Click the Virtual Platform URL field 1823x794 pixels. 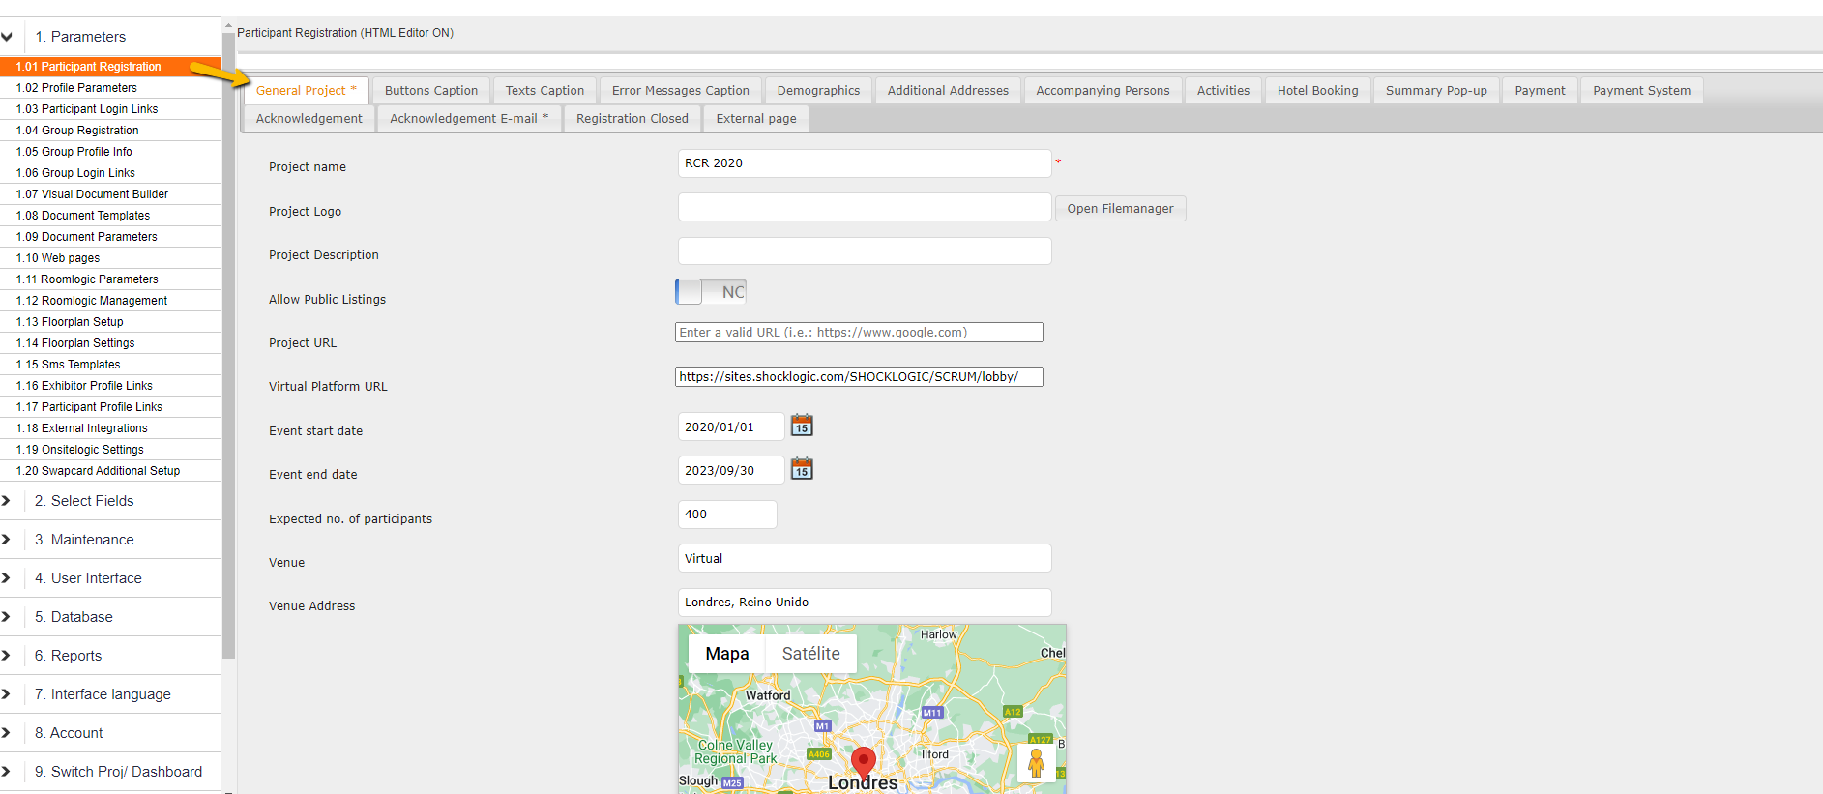pos(859,377)
